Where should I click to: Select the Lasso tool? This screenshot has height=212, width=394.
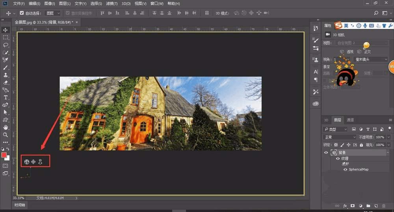(6, 45)
